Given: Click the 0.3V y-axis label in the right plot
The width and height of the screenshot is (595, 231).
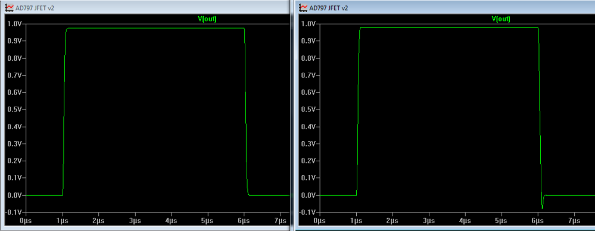Looking at the screenshot, I should point(308,143).
